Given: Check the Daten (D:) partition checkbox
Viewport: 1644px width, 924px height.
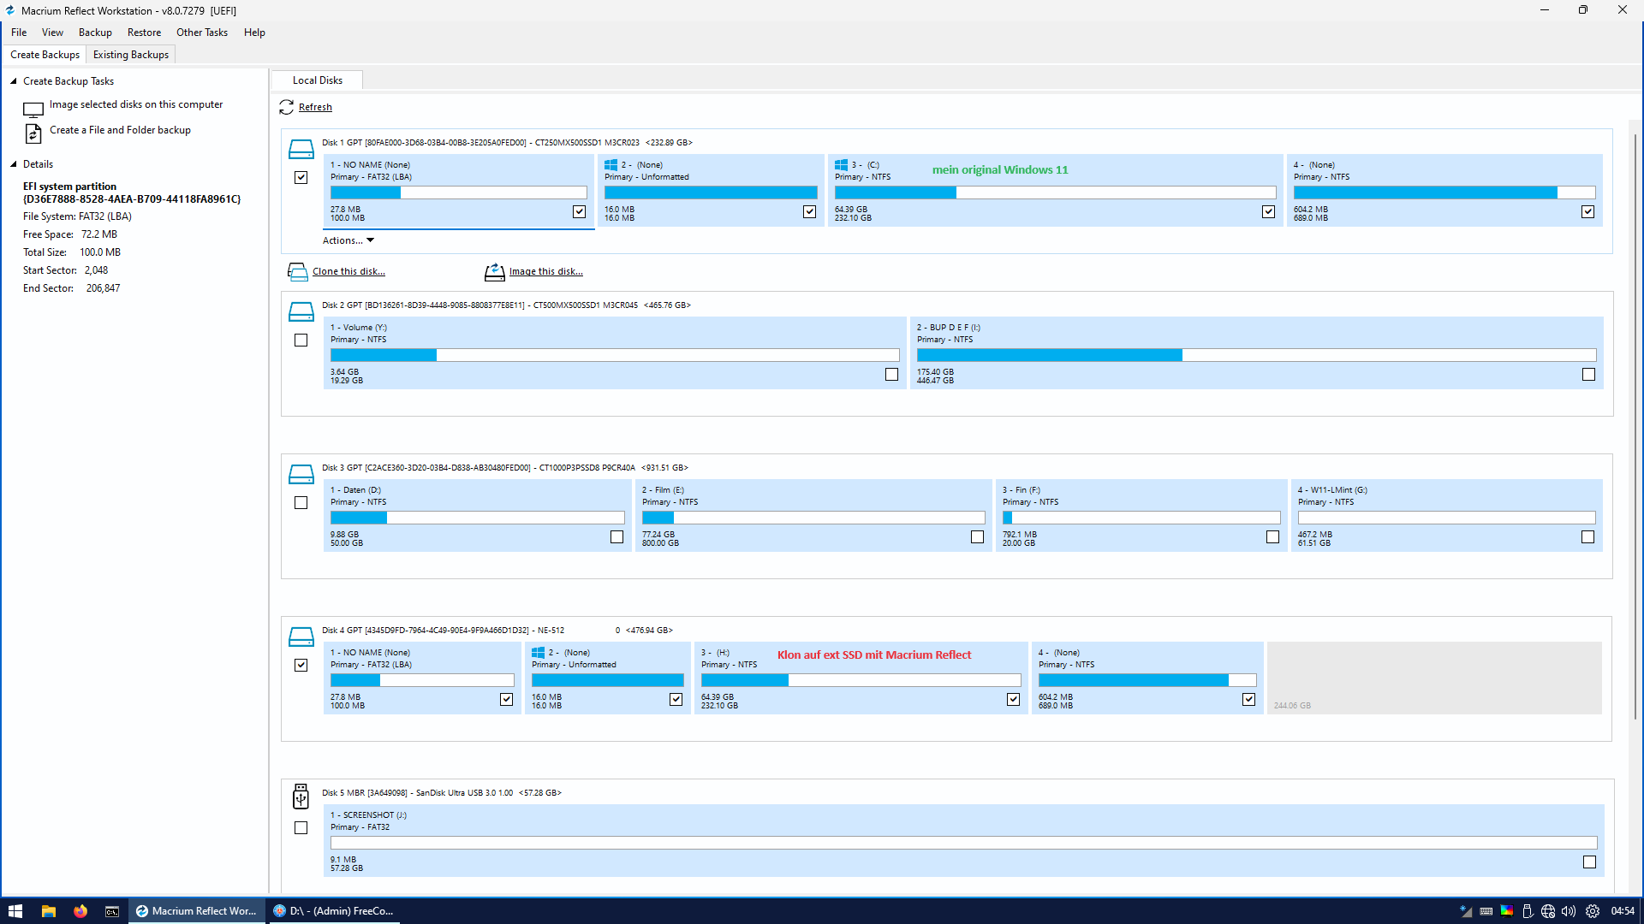Looking at the screenshot, I should pos(616,537).
